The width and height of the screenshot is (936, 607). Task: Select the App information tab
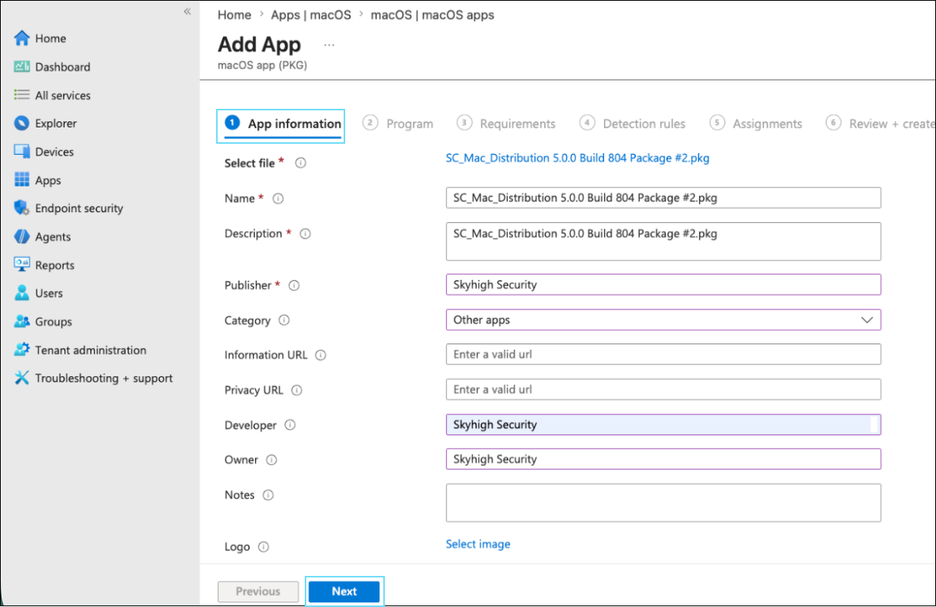(x=283, y=124)
